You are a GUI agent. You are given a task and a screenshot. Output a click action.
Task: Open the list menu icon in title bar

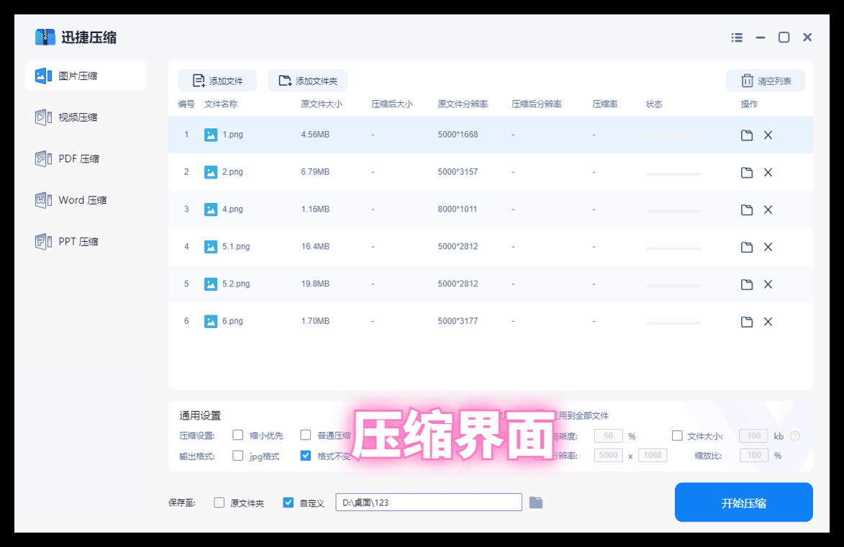(736, 37)
